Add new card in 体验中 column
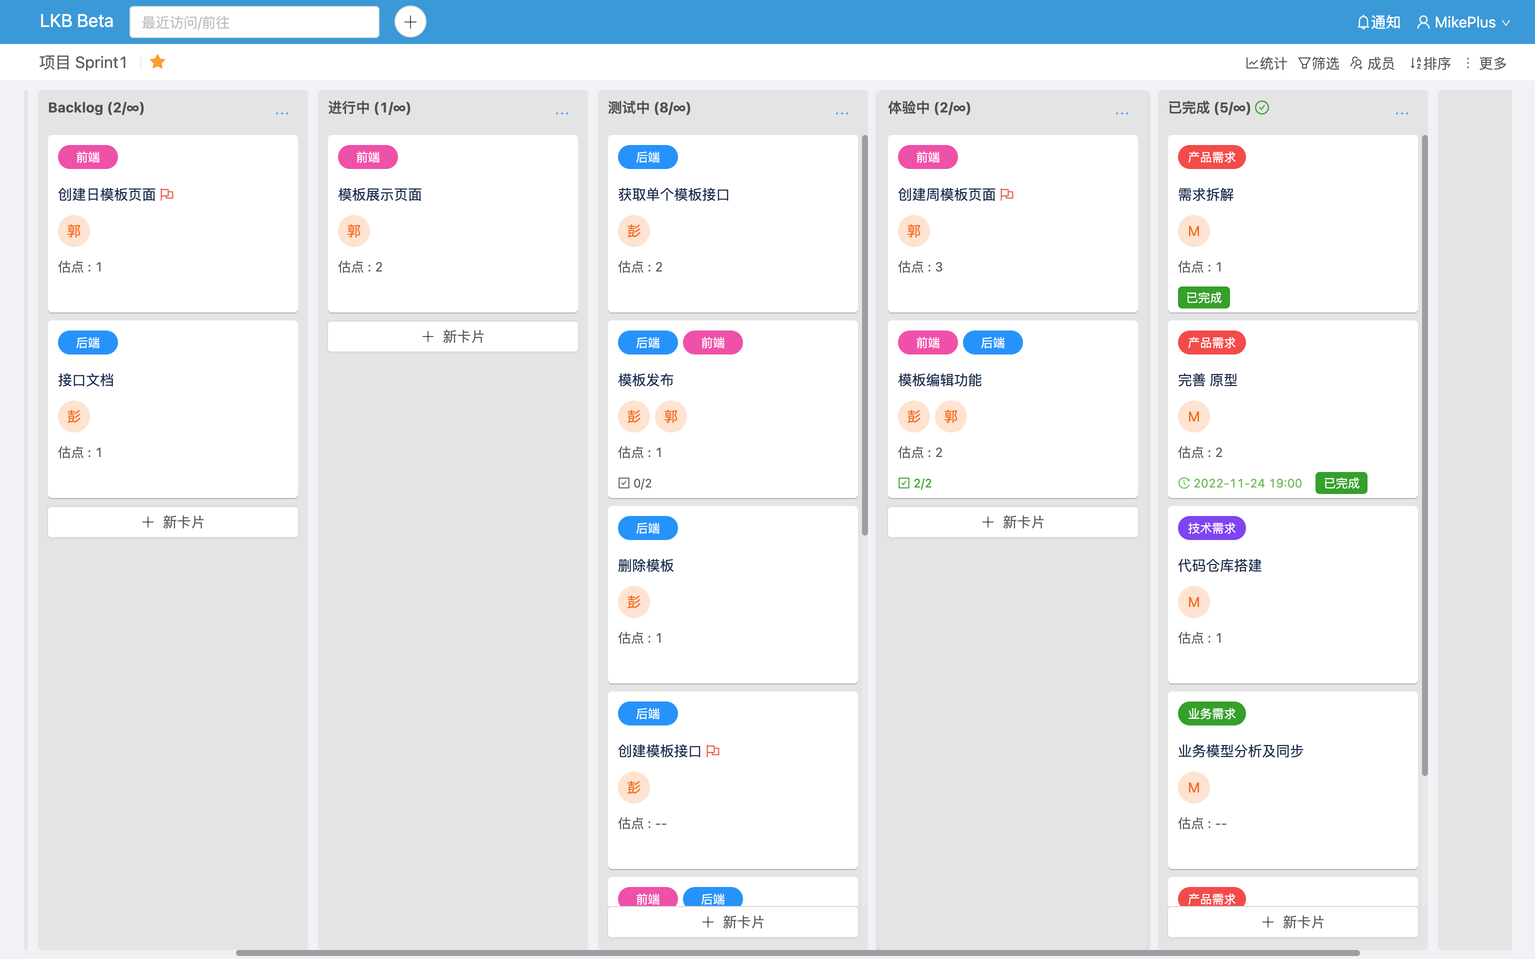Viewport: 1535px width, 959px height. 1012,522
